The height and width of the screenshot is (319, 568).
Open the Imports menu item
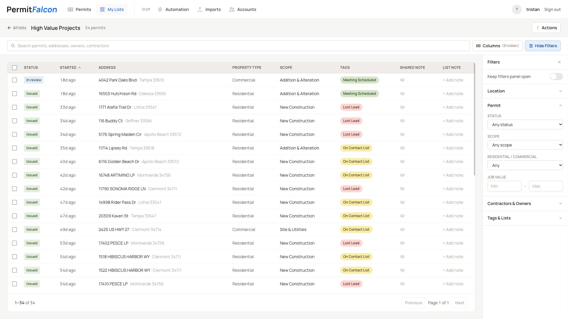click(x=209, y=9)
